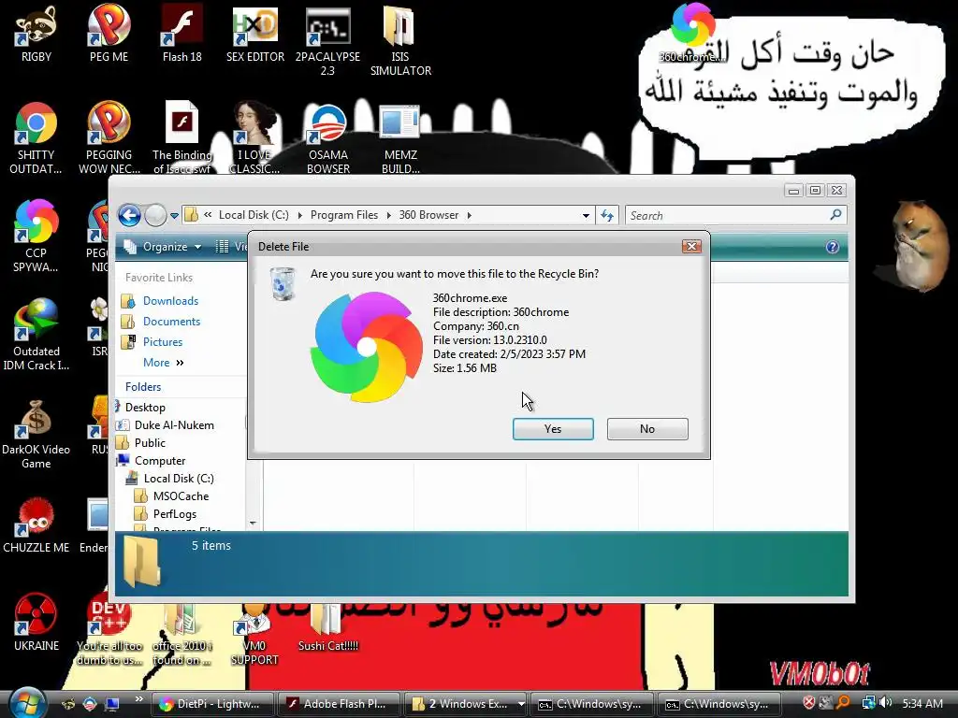
Task: Open the VM0 SUPPORT shortcut
Action: pos(254,635)
